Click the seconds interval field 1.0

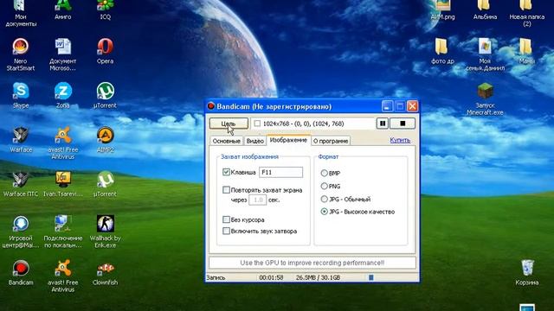click(258, 200)
